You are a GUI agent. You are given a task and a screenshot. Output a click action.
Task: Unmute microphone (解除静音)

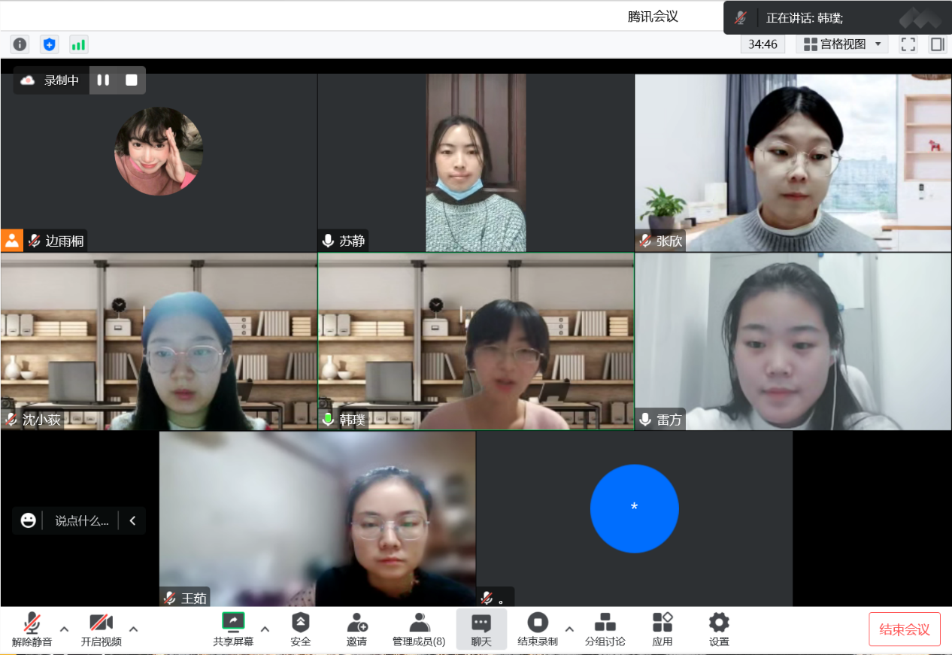pyautogui.click(x=32, y=629)
